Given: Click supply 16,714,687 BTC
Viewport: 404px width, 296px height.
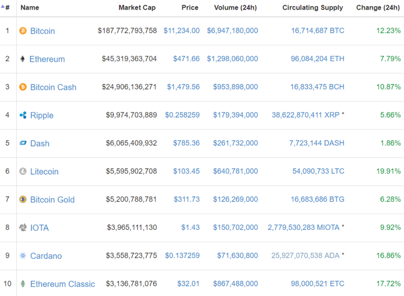Looking at the screenshot, I should click(318, 31).
